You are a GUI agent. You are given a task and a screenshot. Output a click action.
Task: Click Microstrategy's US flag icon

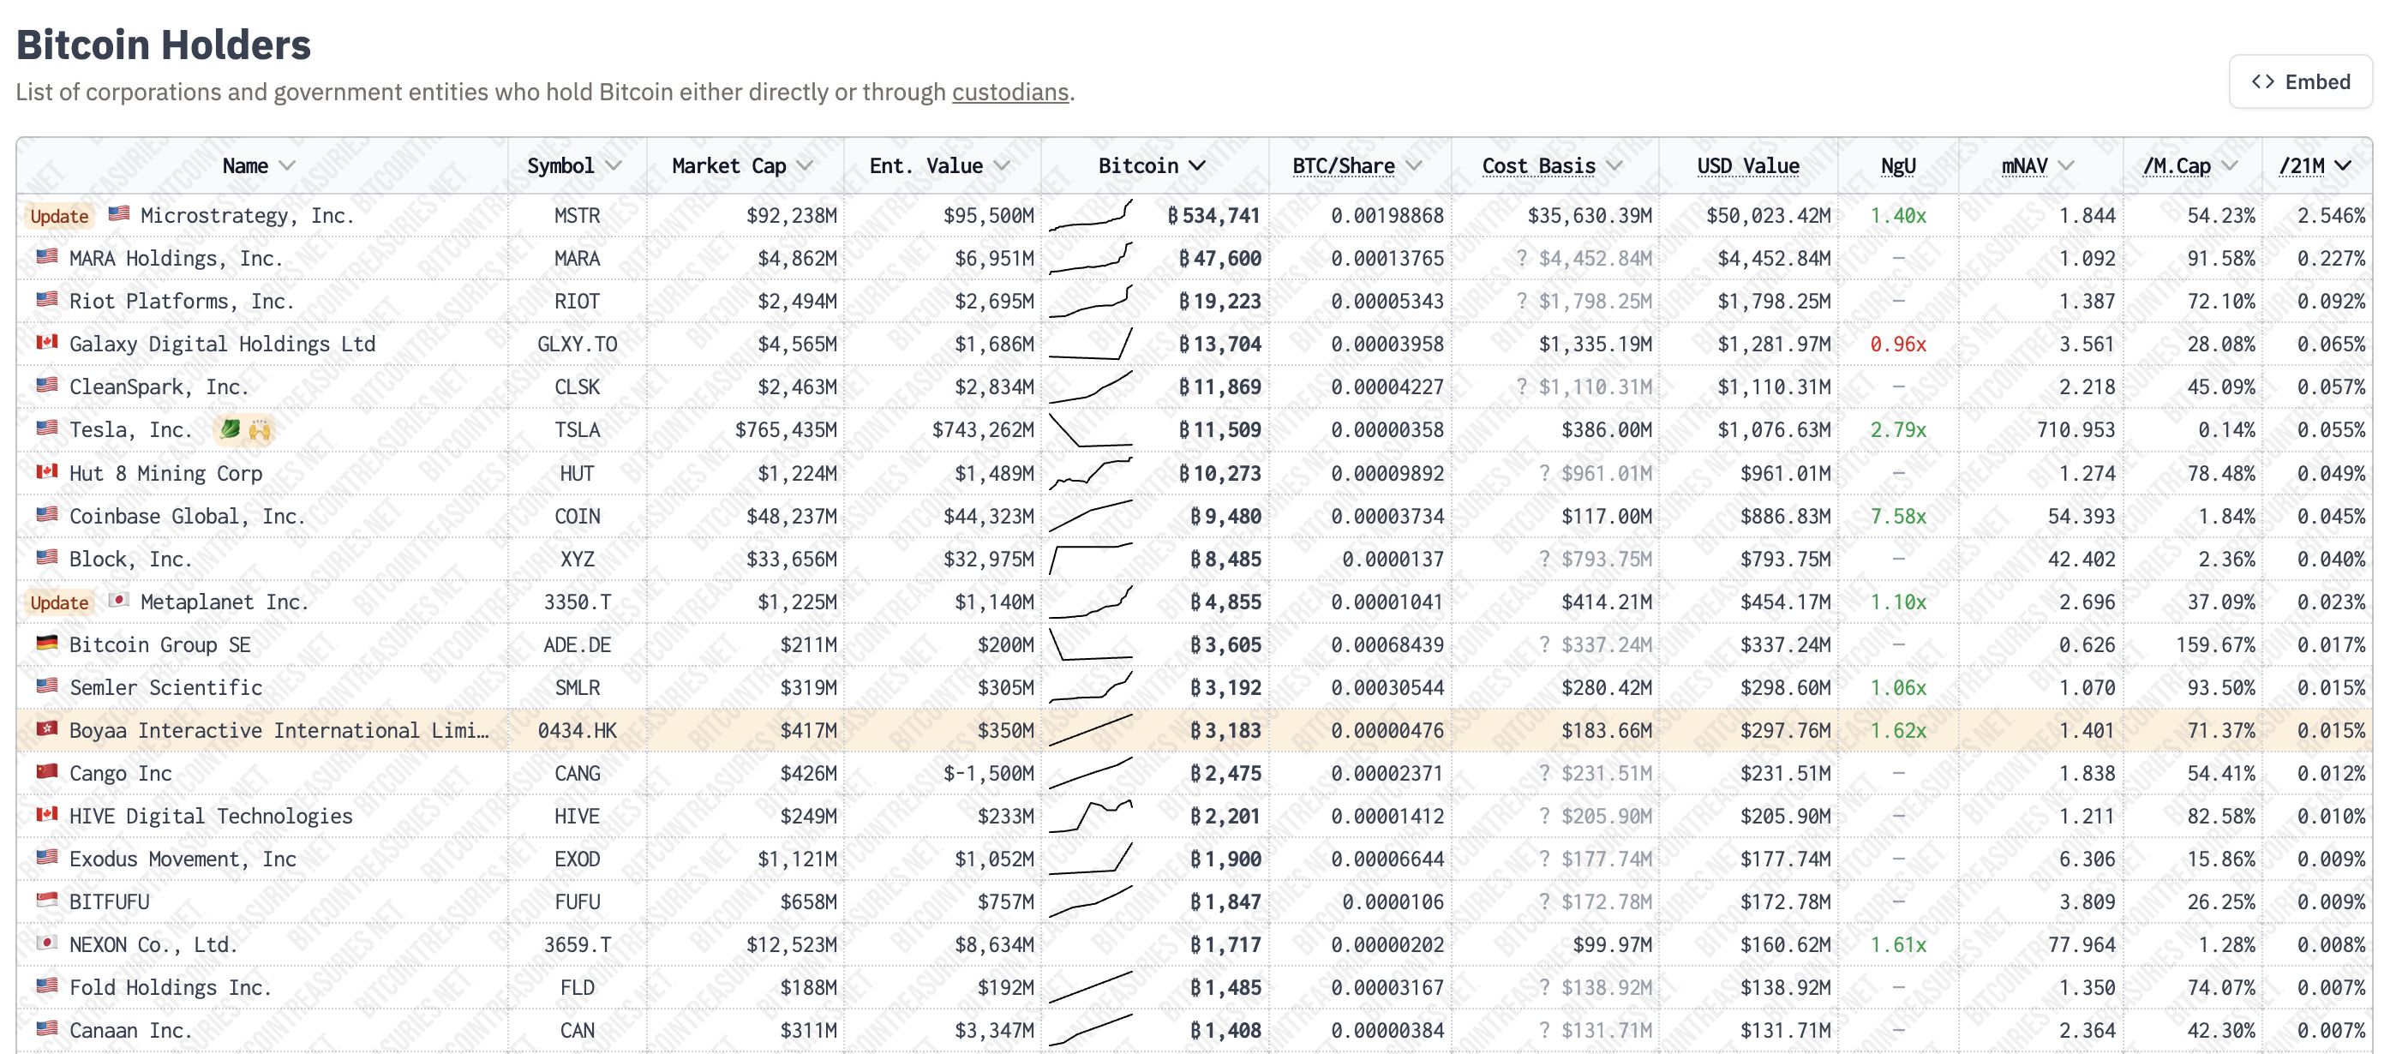click(x=118, y=214)
